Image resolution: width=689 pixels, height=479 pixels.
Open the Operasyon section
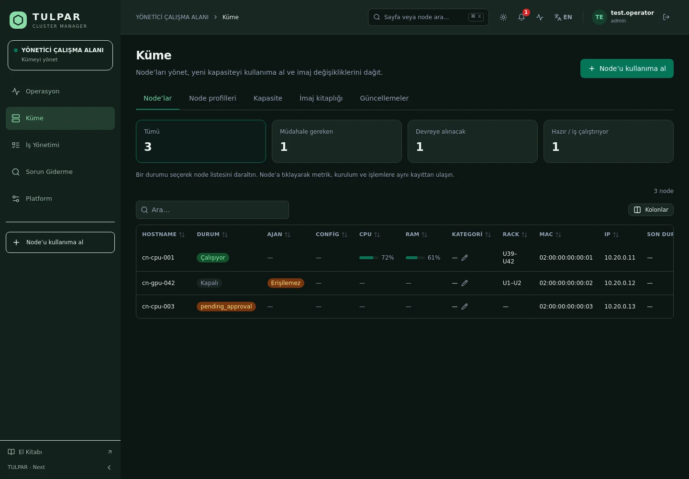[x=60, y=91]
